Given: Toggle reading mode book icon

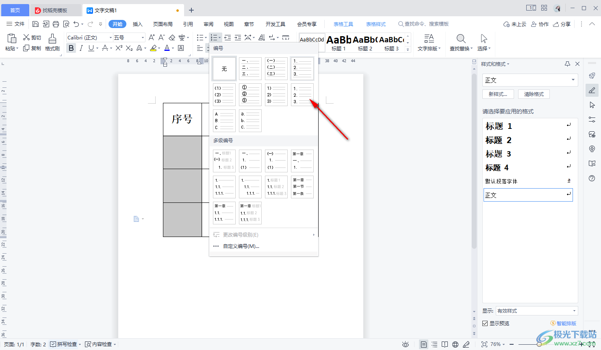Looking at the screenshot, I should click(x=445, y=344).
